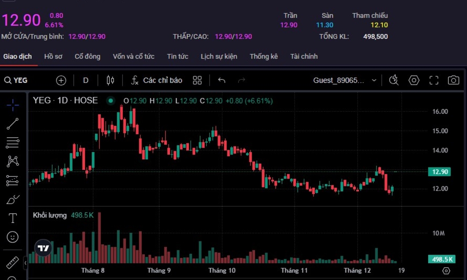Click the add symbol compare plus icon
This screenshot has width=467, height=280.
(x=61, y=80)
